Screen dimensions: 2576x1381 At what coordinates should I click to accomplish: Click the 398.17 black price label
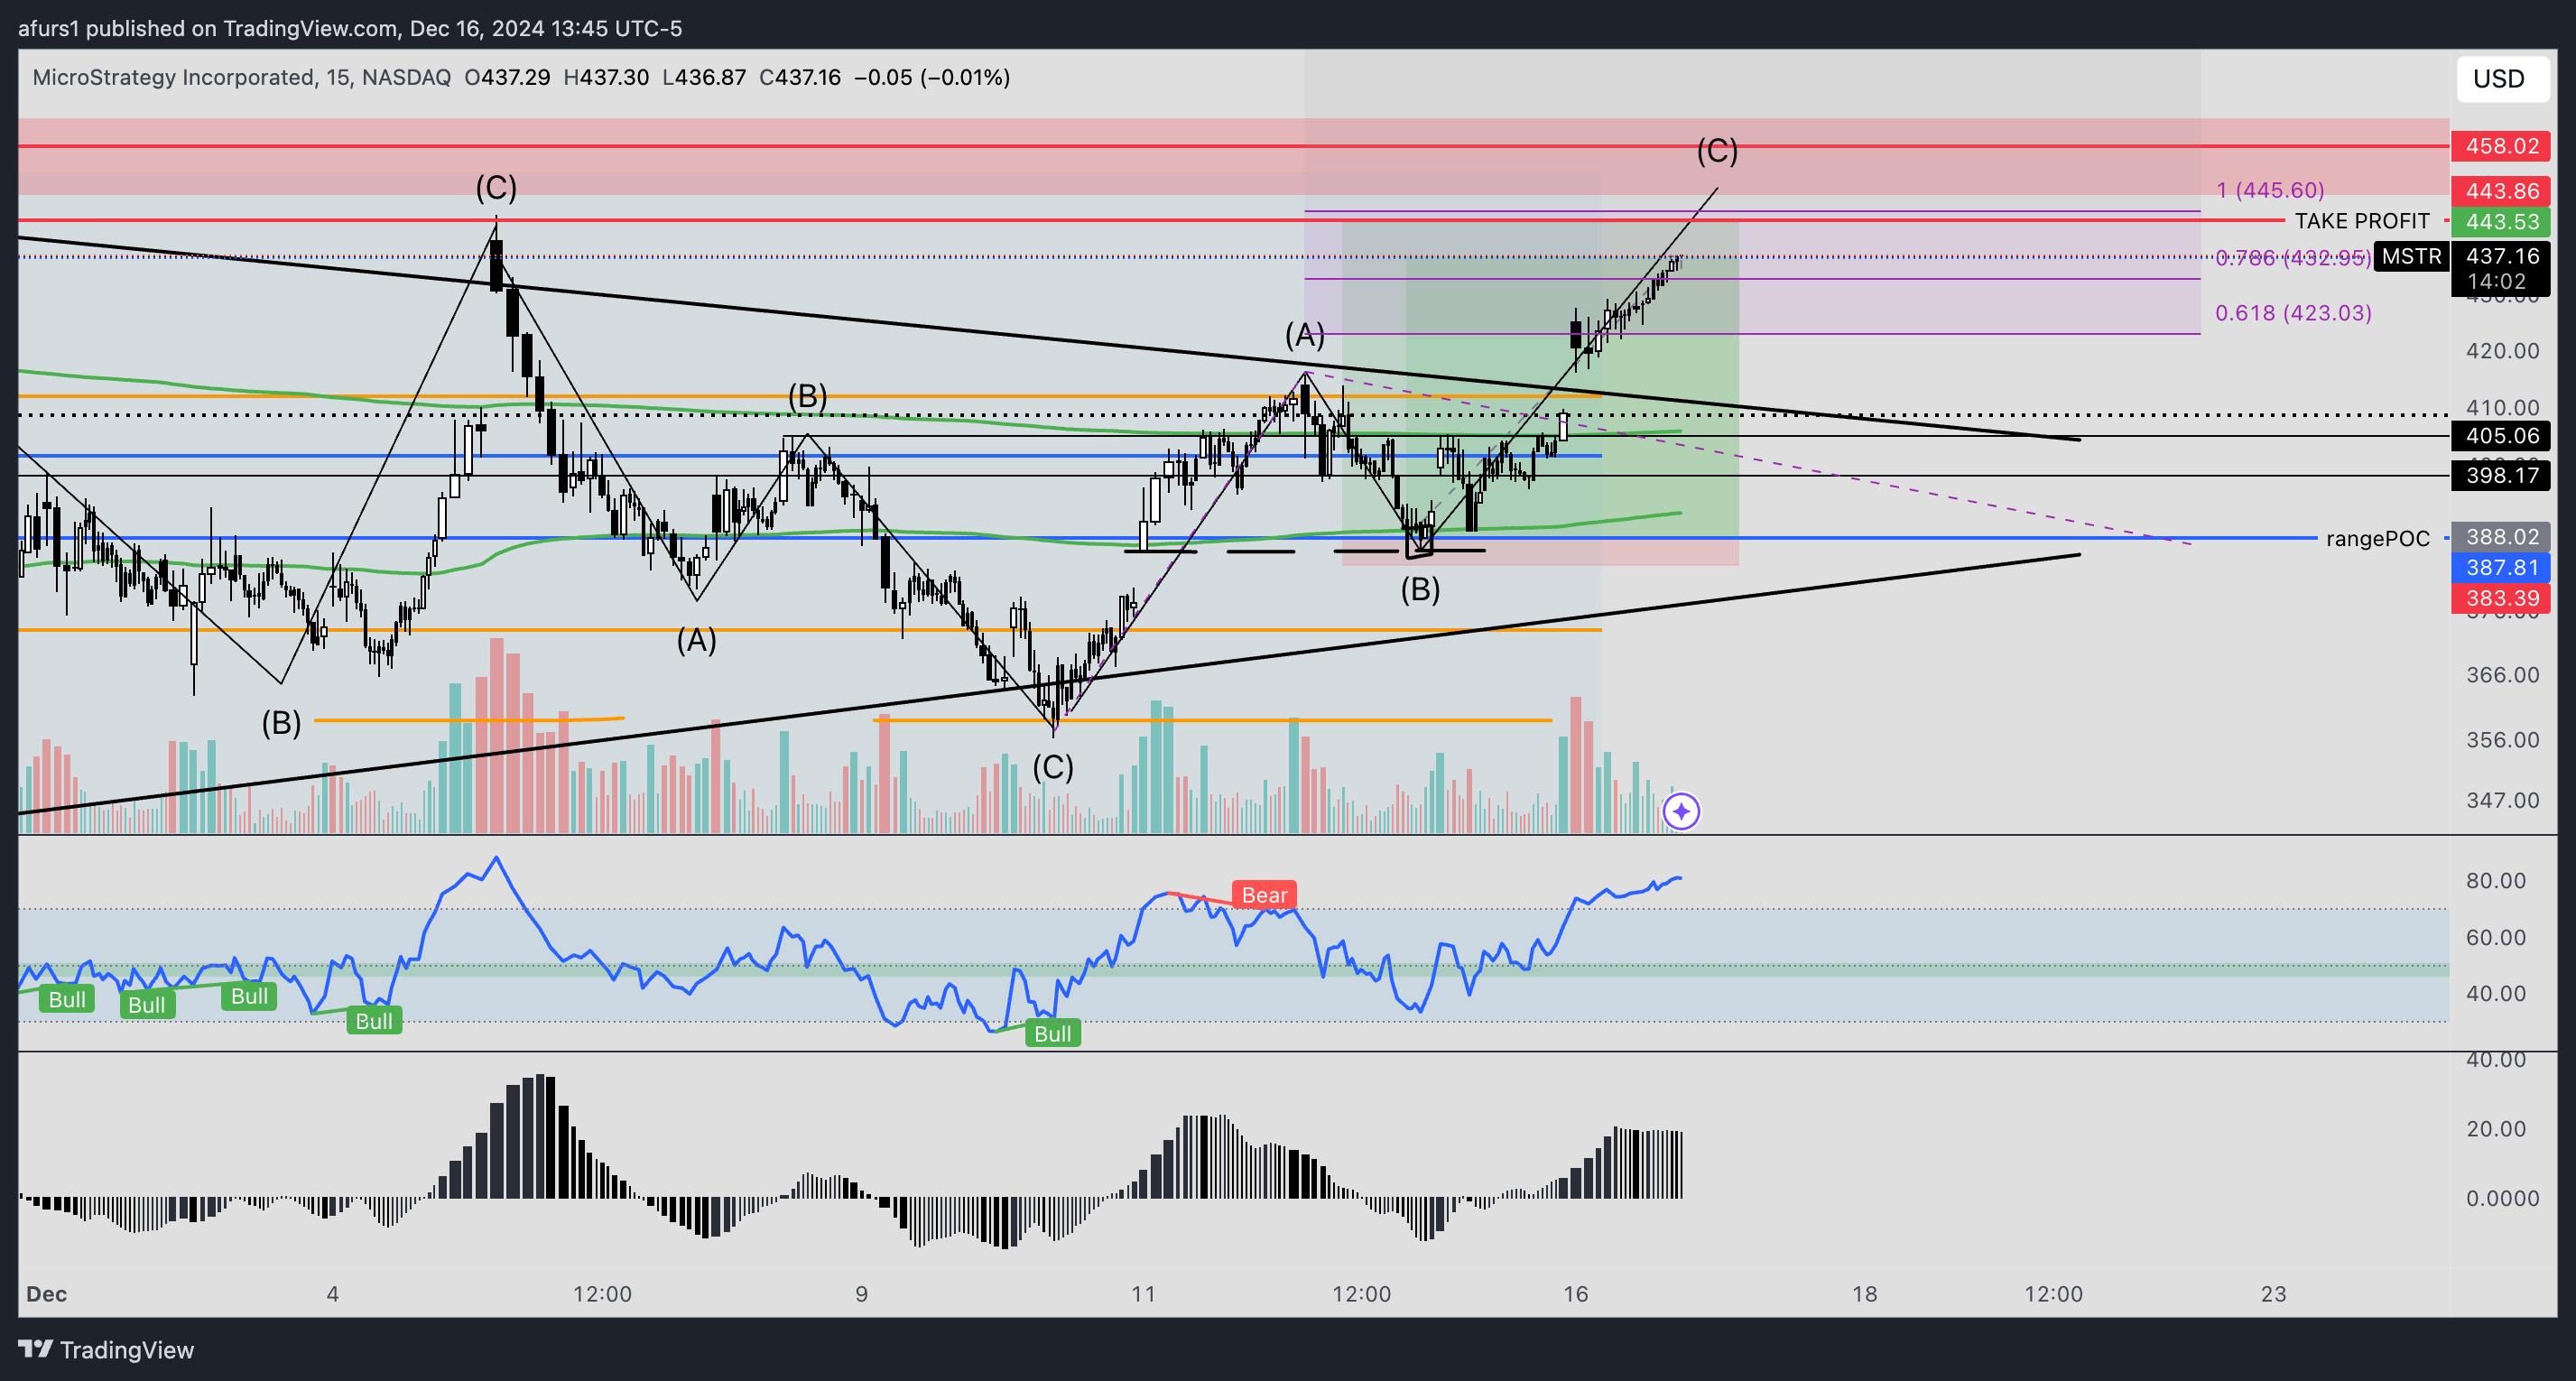[x=2501, y=475]
